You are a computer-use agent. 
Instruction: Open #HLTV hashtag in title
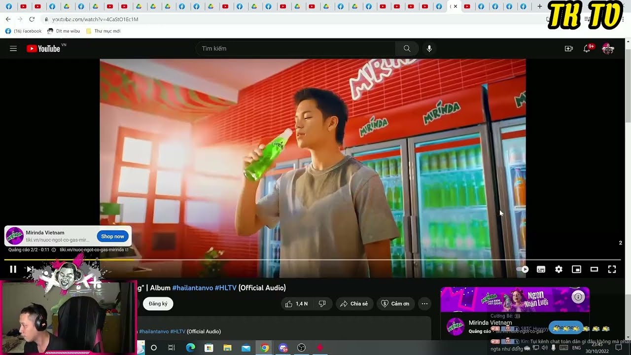(226, 288)
